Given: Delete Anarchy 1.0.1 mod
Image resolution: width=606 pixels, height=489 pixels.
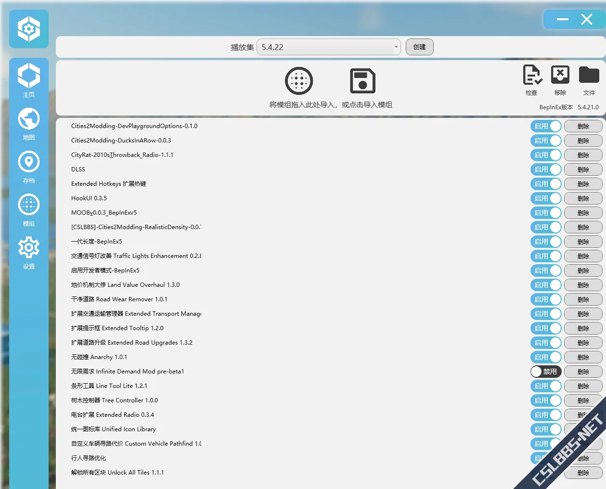Looking at the screenshot, I should (583, 357).
